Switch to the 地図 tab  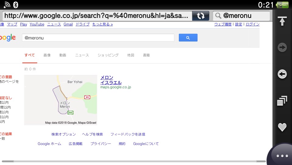131,55
